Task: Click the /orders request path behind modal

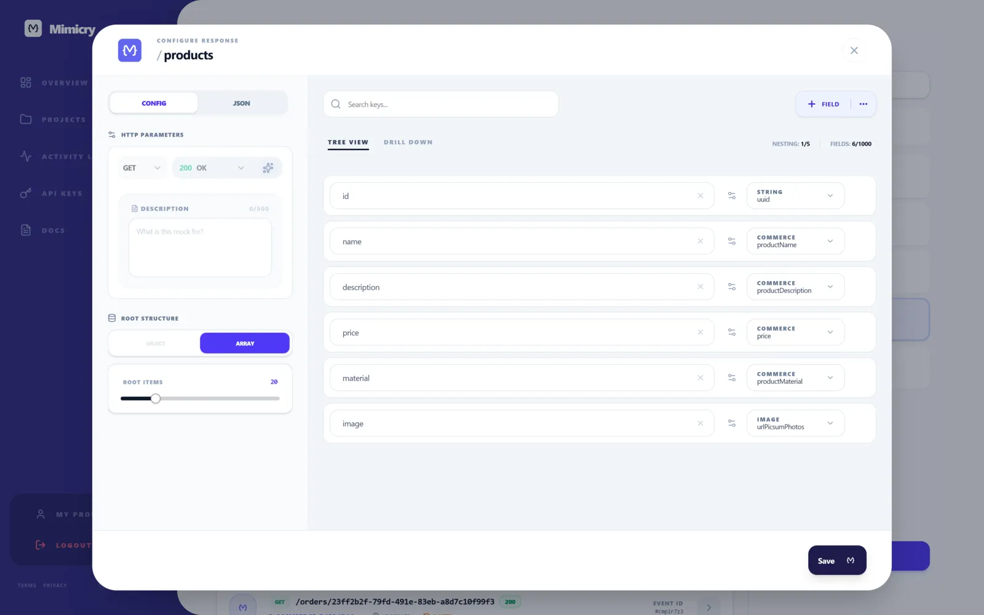Action: 395,601
